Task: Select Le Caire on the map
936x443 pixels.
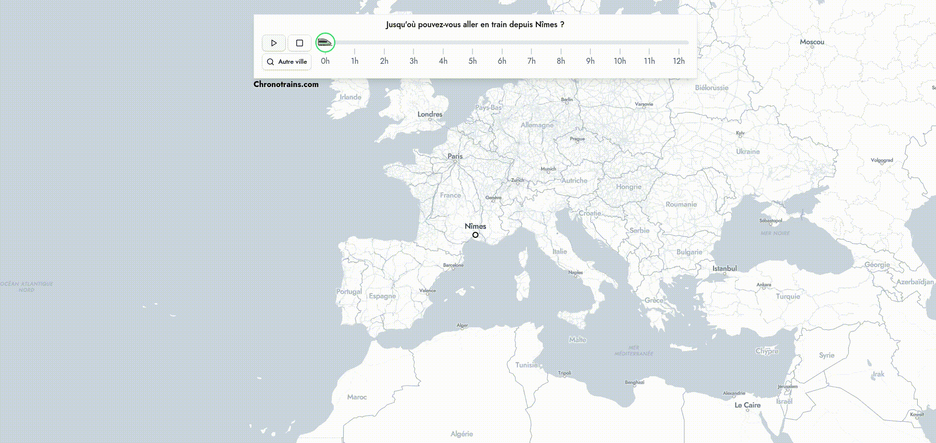Action: (x=747, y=405)
